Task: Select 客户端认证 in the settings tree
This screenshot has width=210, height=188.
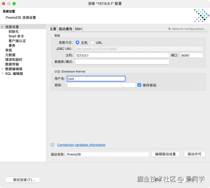Action: (x=17, y=41)
